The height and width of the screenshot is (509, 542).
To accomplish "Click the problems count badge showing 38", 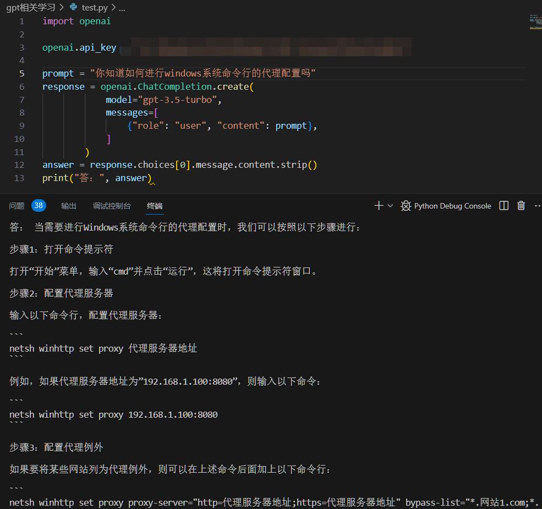I will tap(38, 205).
